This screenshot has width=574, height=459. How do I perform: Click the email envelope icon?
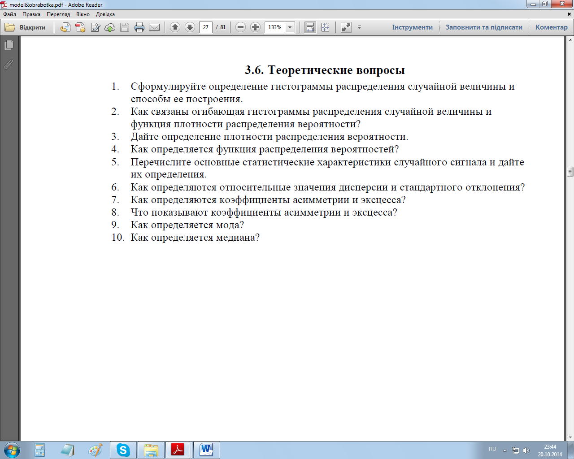click(x=154, y=27)
